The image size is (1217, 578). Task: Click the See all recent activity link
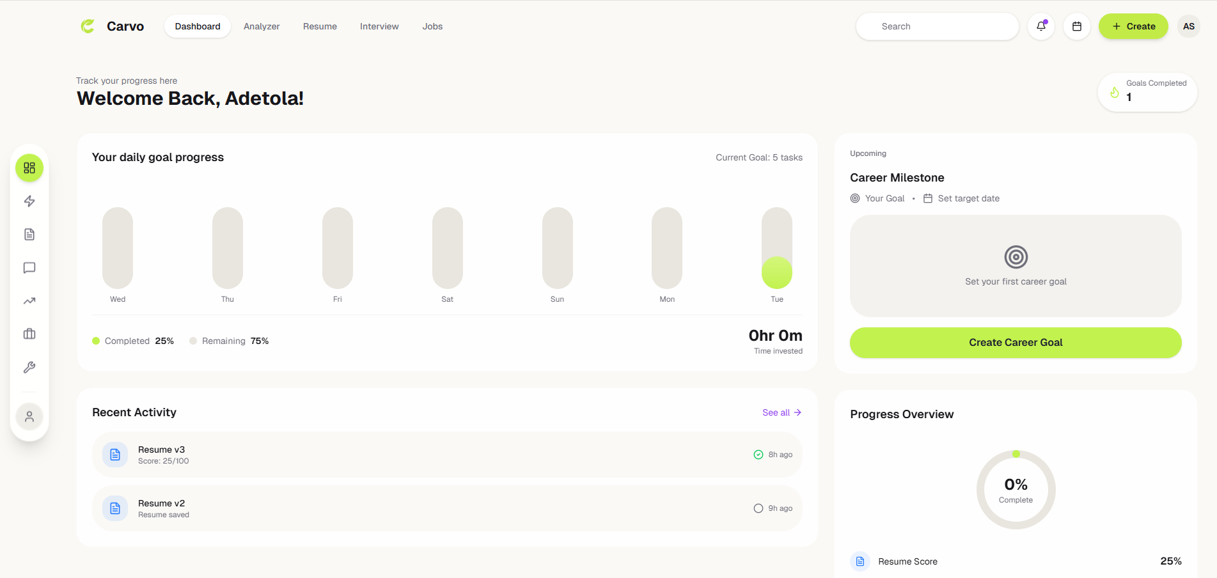tap(781, 412)
